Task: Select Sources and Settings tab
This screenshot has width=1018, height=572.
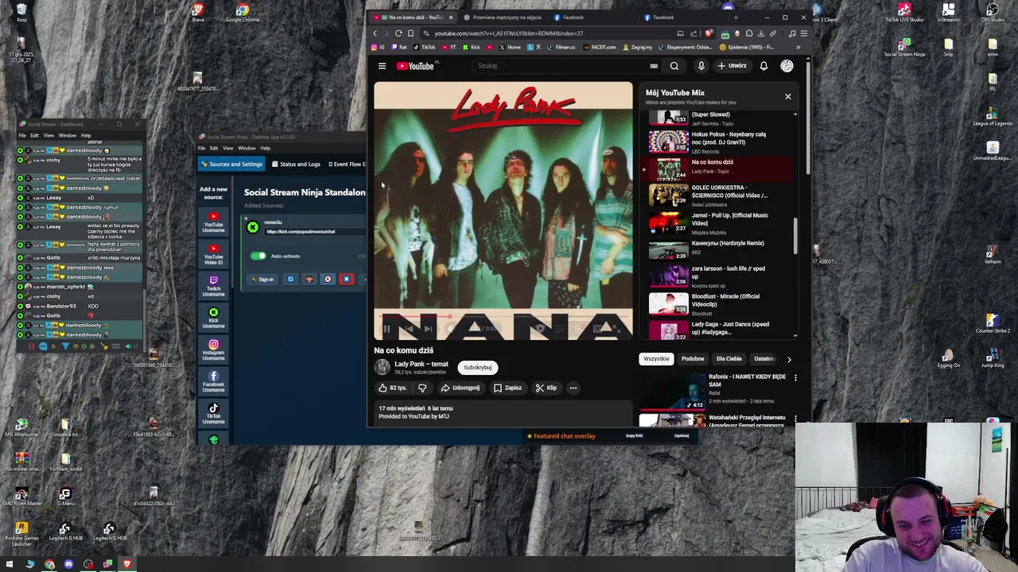Action: pos(231,164)
